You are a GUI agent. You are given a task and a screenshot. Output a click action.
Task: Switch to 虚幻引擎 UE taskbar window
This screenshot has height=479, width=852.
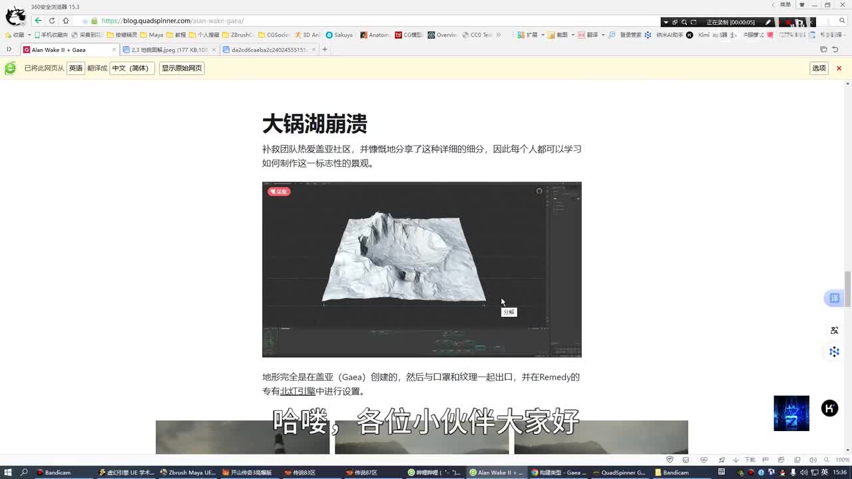[x=126, y=472]
